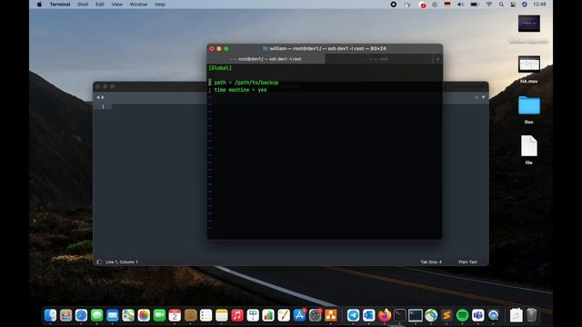The width and height of the screenshot is (582, 327).
Task: Open the volume control in menu bar
Action: [461, 5]
